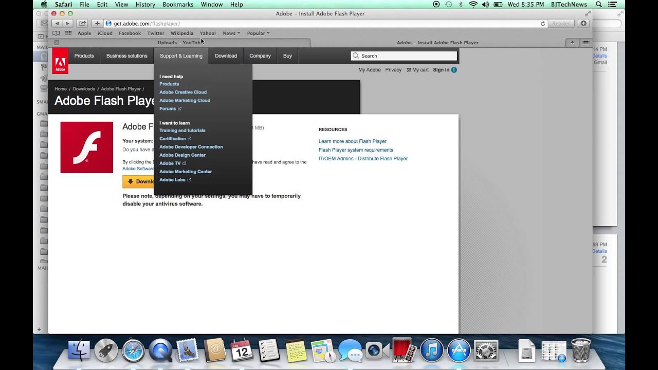Click the Facebook bookmark

[x=130, y=33]
